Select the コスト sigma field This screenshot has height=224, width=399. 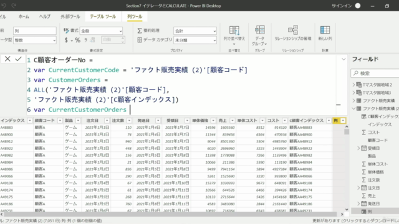click(x=373, y=133)
